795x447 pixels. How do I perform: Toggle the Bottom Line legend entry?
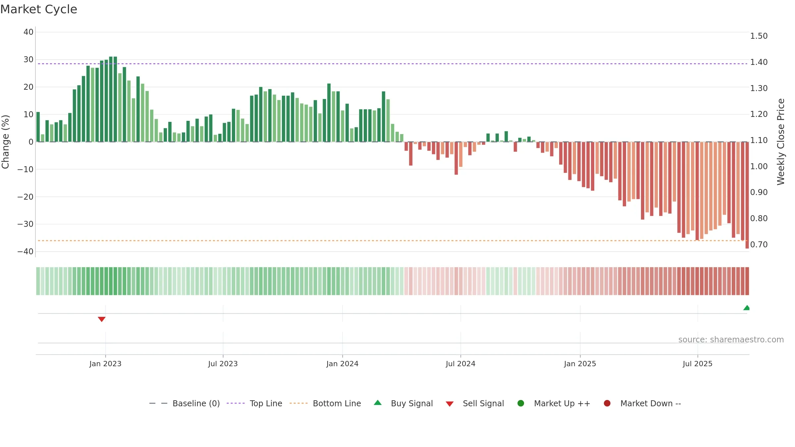(x=325, y=403)
